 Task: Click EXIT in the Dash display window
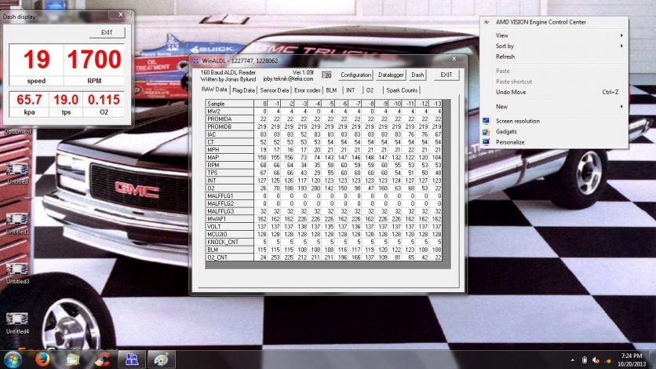pos(107,33)
